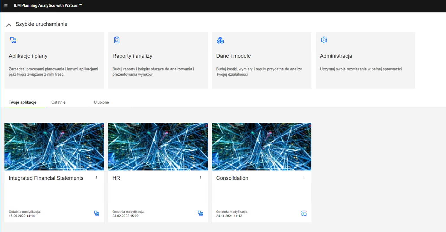Click the date 24.11.2021 14:12
The width and height of the screenshot is (446, 232).
pyautogui.click(x=229, y=216)
